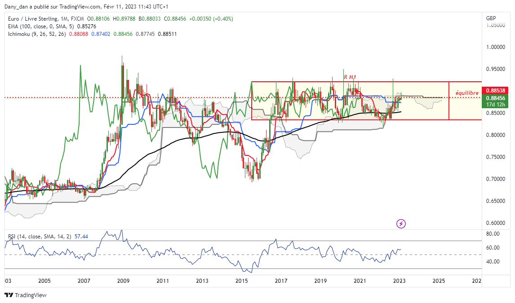Click the Ichimoku value 0.88511
Viewport: 515px width, 303px height.
click(x=168, y=34)
